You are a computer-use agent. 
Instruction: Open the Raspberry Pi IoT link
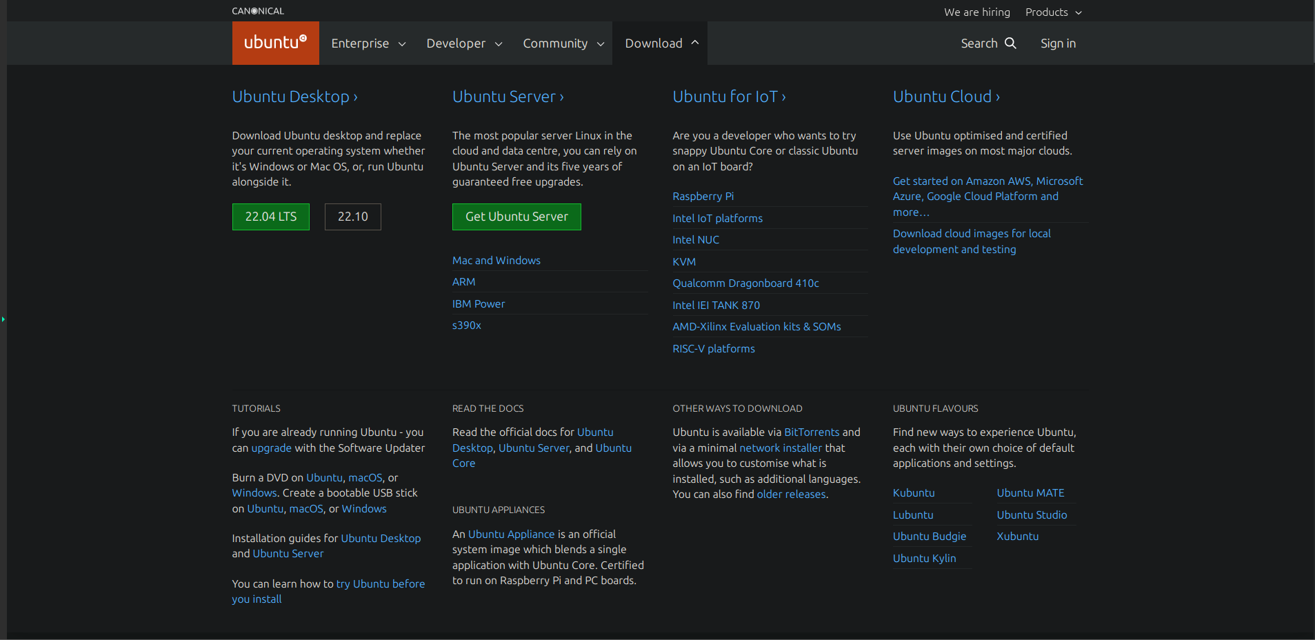click(703, 197)
